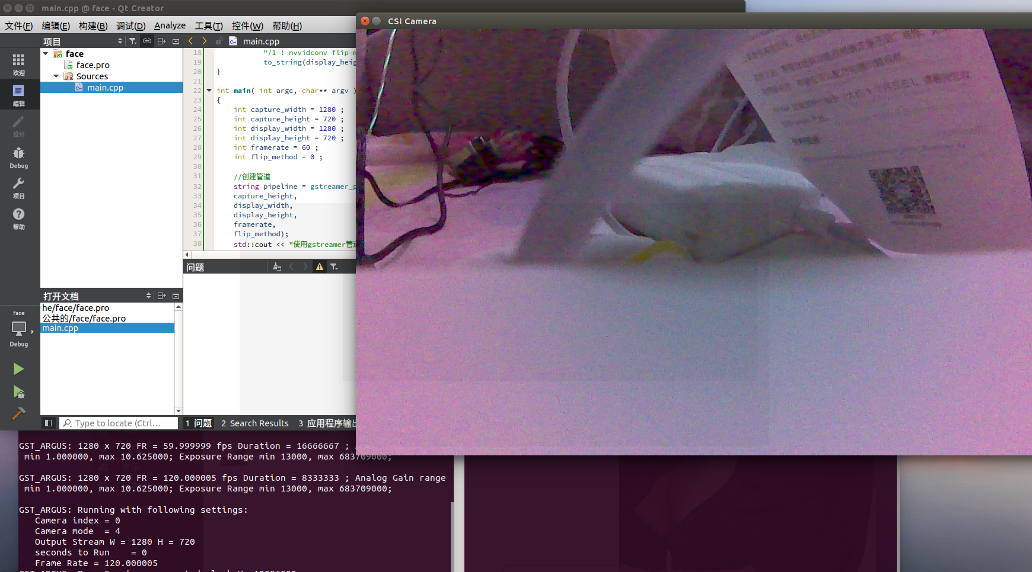The width and height of the screenshot is (1032, 572).
Task: Open the 工具(T) menu
Action: tap(209, 26)
